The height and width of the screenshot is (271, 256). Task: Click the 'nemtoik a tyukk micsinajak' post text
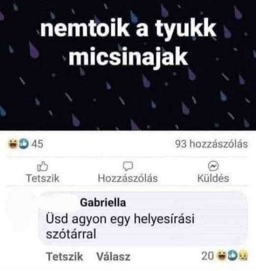coord(128,42)
